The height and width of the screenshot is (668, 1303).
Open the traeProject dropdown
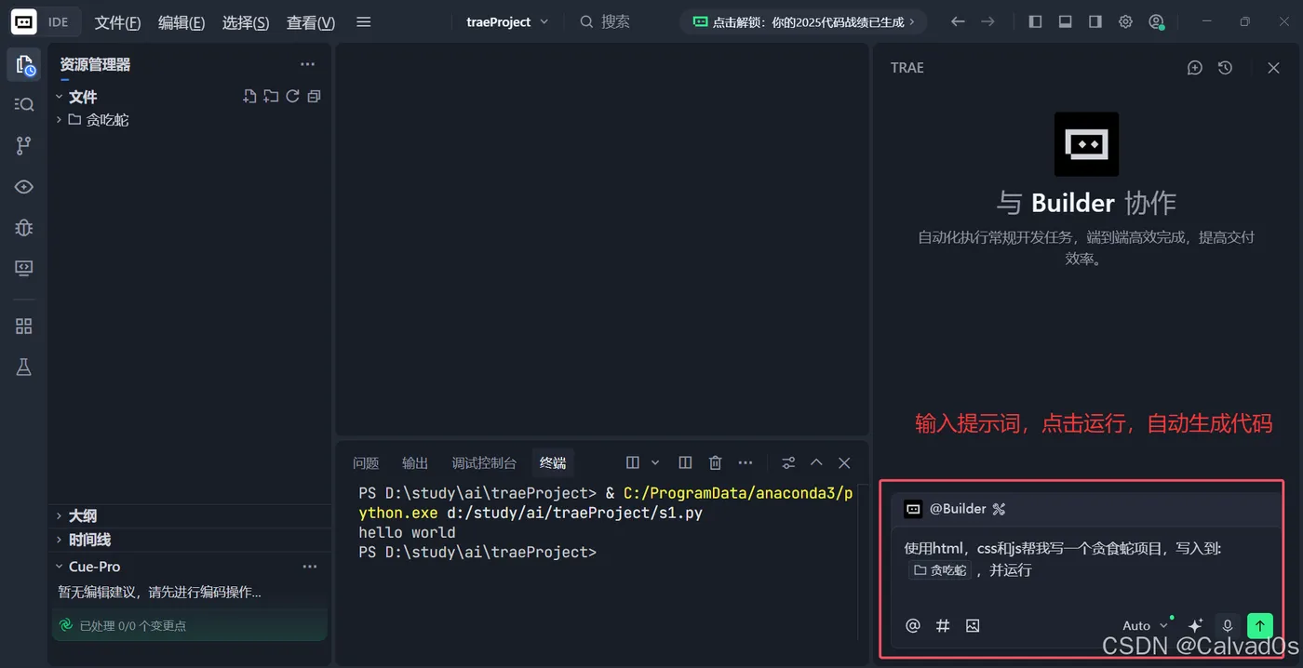pyautogui.click(x=507, y=21)
